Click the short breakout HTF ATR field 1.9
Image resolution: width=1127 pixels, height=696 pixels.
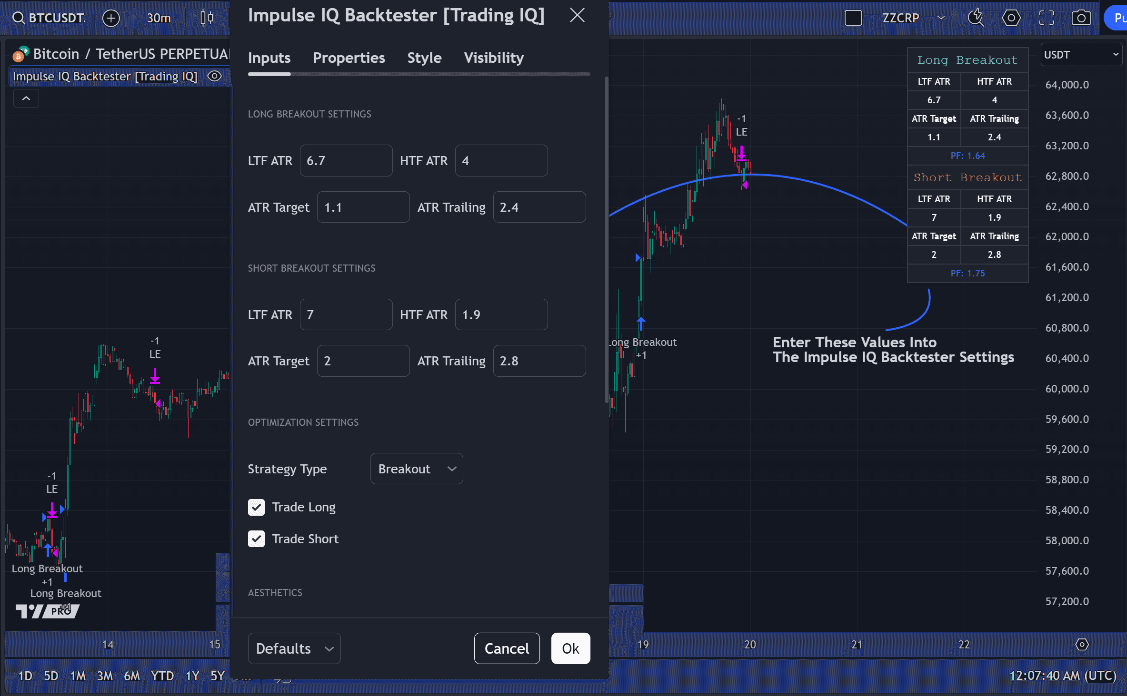pos(501,314)
